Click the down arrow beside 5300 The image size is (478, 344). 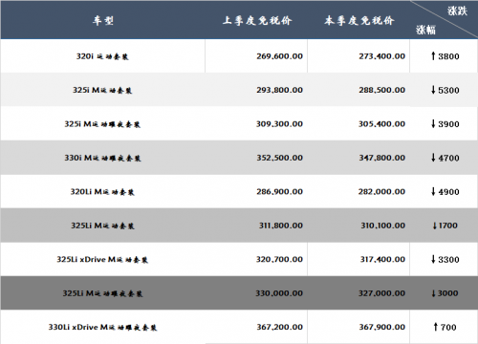tap(433, 90)
